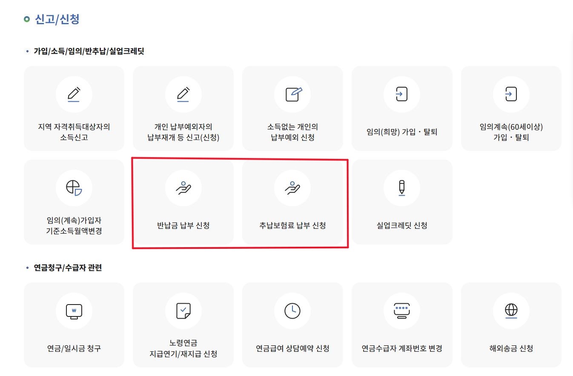Click the clock icon for 연금급여 상담예약 신청
The height and width of the screenshot is (376, 573).
292,311
